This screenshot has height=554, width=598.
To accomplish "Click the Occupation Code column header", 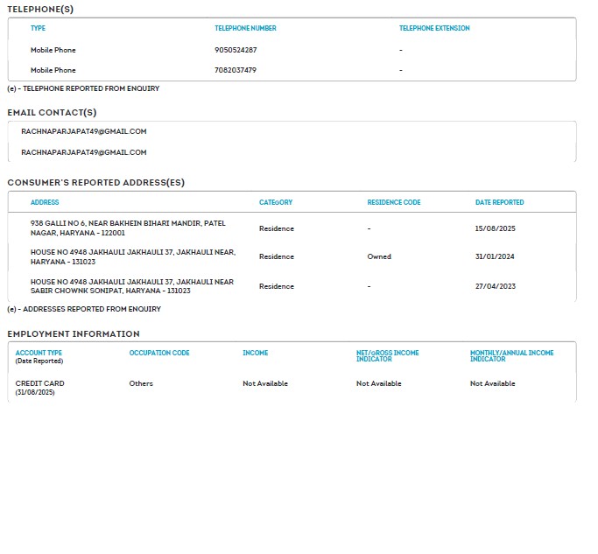I will [x=159, y=353].
